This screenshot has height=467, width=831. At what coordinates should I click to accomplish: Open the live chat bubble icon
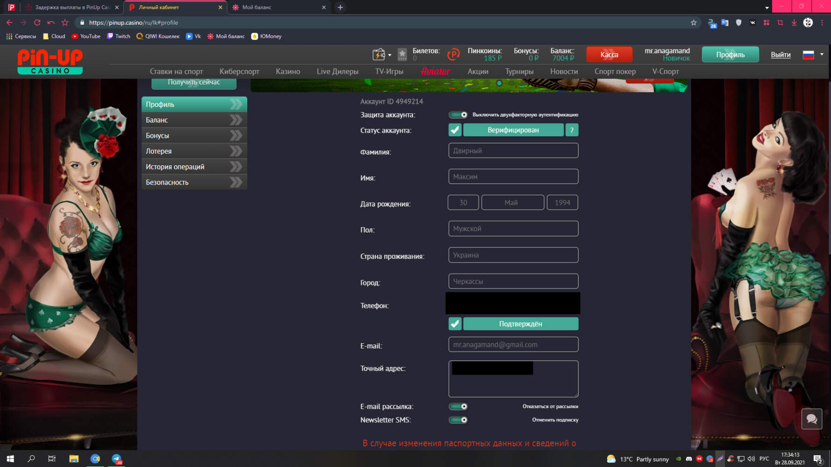812,419
